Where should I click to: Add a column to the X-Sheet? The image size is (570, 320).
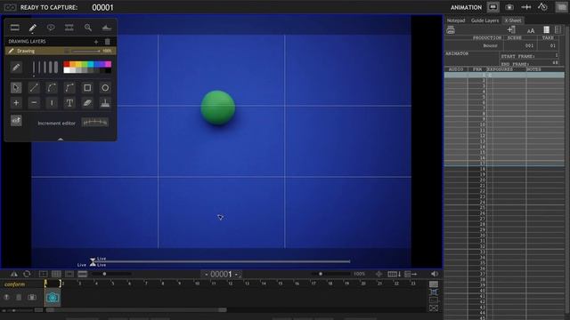click(511, 29)
